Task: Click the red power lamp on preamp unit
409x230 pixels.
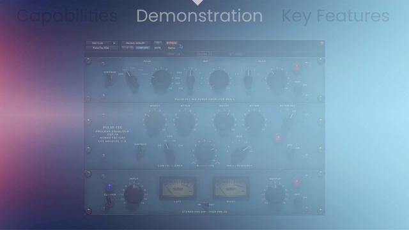Action: click(x=297, y=181)
